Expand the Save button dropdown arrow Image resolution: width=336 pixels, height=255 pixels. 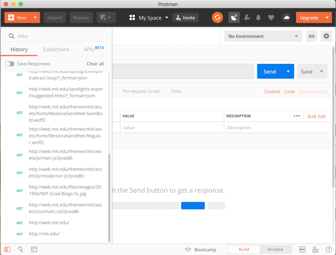(321, 71)
